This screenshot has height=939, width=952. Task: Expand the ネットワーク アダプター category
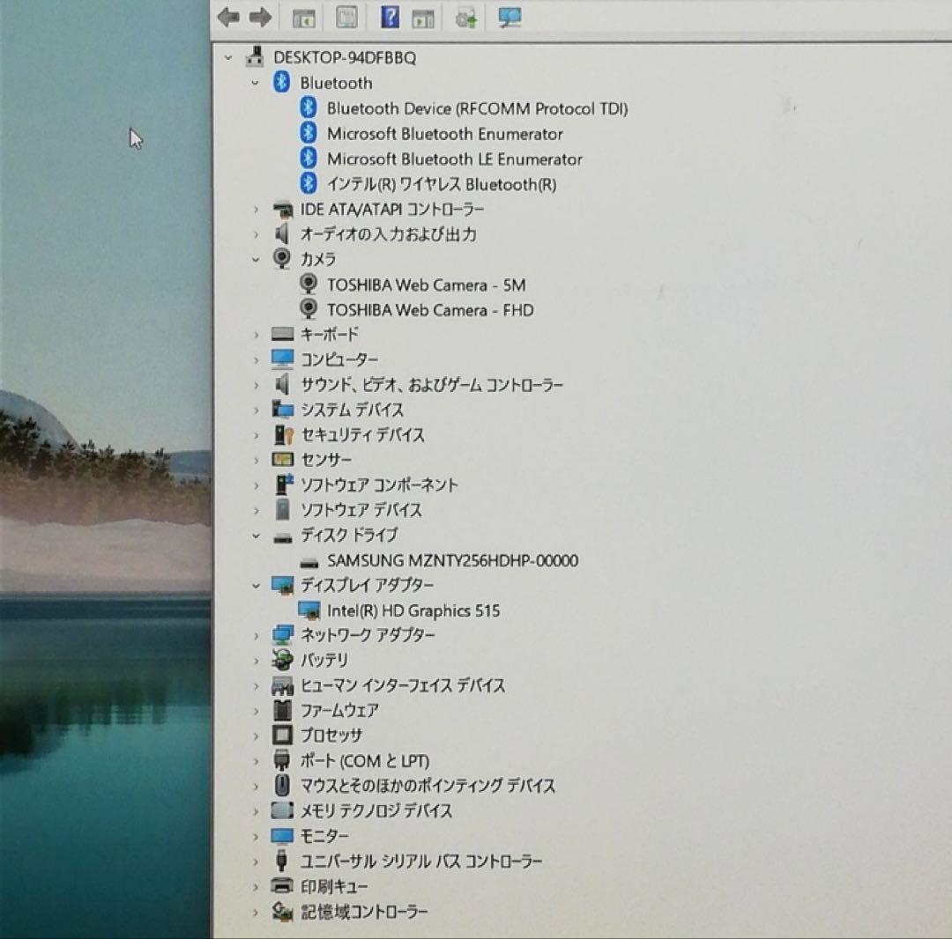[x=256, y=635]
